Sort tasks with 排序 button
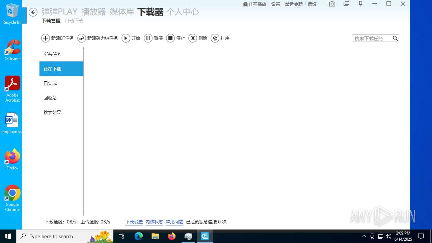The image size is (432, 243). [220, 38]
